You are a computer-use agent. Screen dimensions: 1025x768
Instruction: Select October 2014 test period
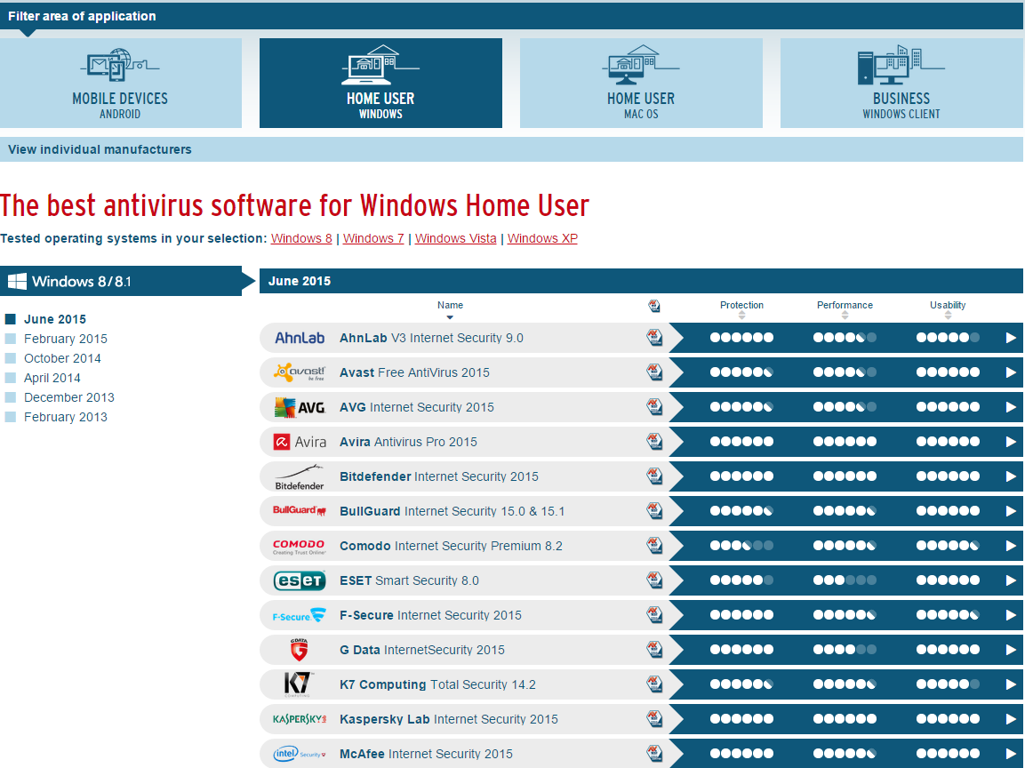[62, 359]
